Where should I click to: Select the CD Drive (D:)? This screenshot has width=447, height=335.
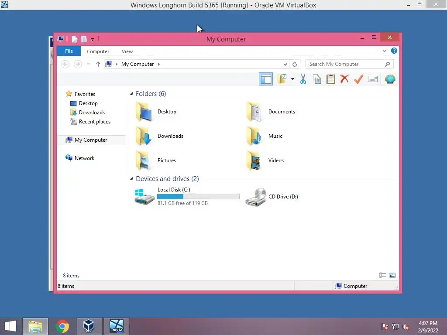coord(272,197)
